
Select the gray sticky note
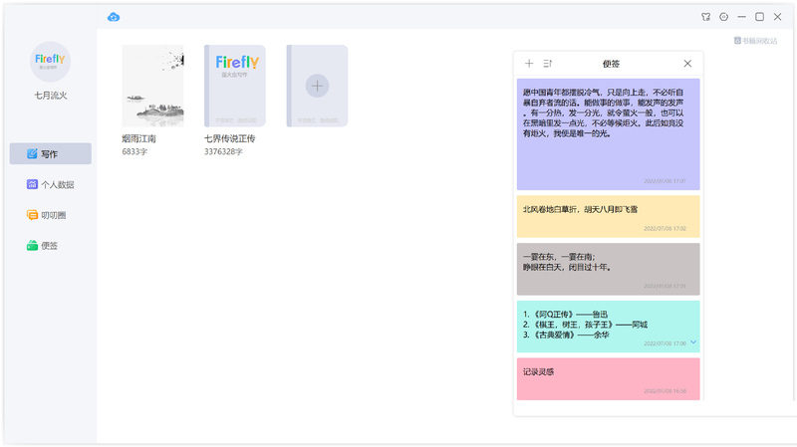tap(609, 269)
